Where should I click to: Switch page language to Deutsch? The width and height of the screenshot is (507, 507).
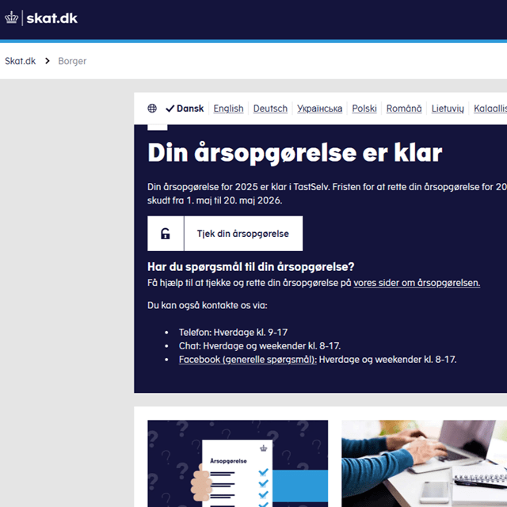(x=270, y=109)
